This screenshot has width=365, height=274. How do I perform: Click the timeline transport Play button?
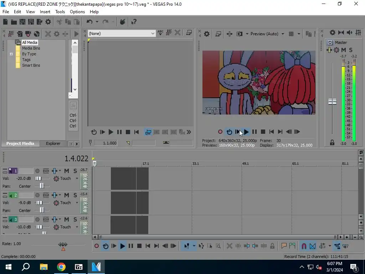(123, 246)
